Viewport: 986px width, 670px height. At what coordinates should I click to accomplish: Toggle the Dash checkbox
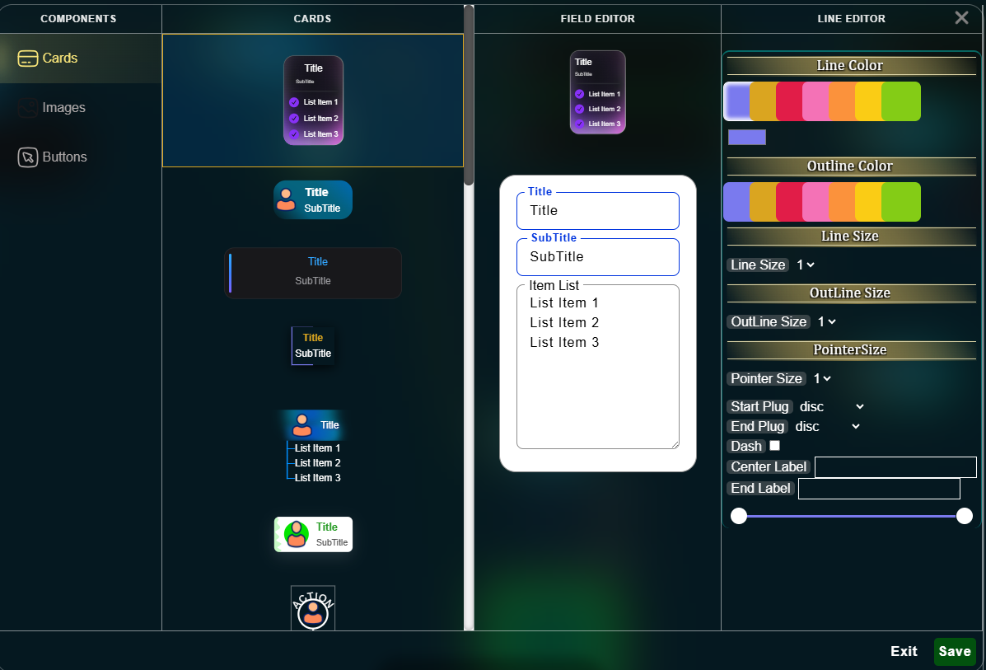(x=774, y=446)
